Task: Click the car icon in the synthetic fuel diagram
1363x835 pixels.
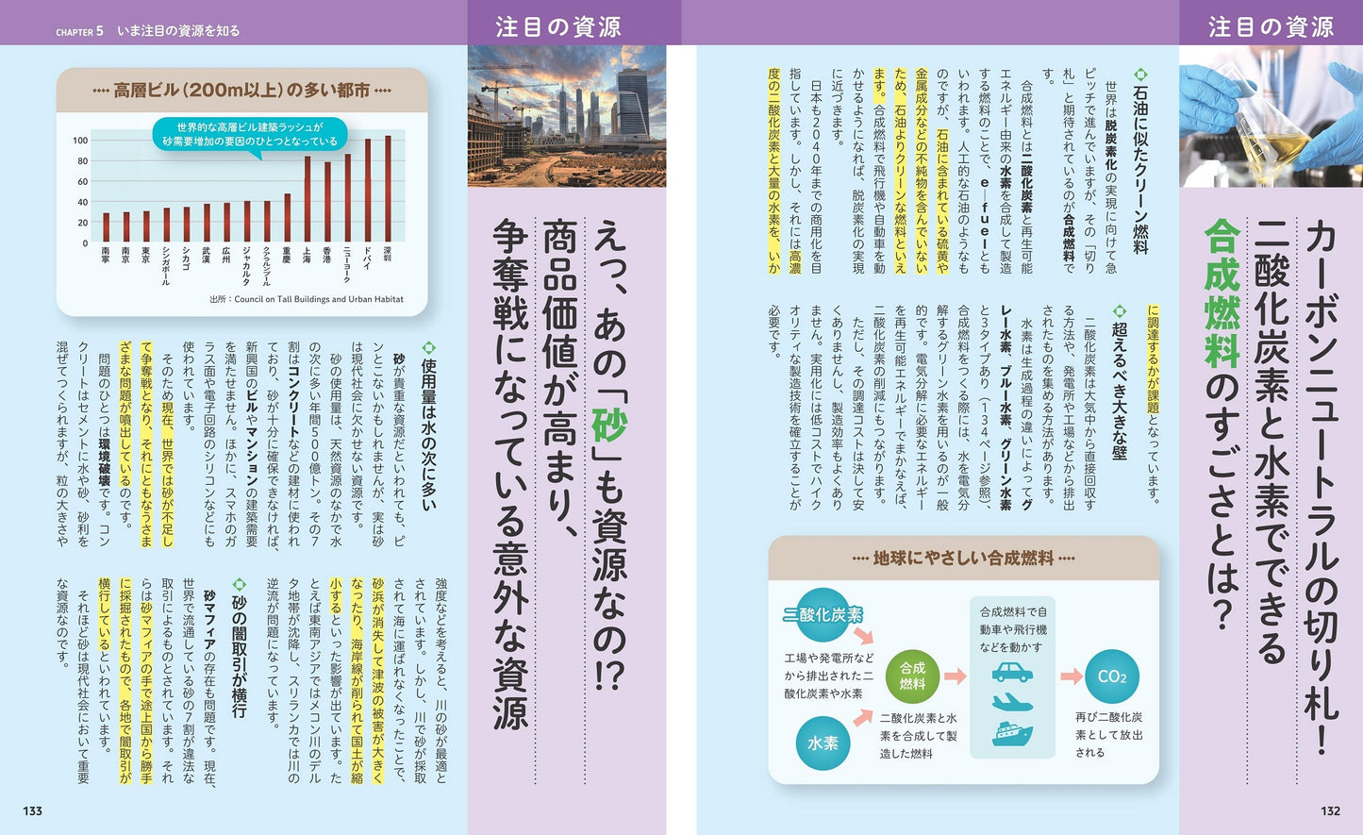Action: click(x=1012, y=673)
